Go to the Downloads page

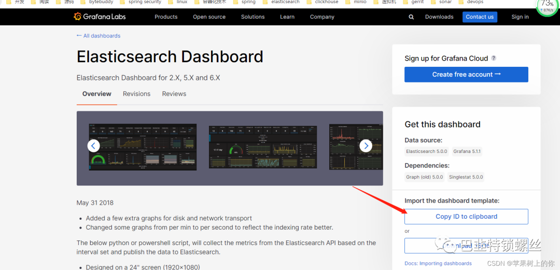tap(439, 17)
